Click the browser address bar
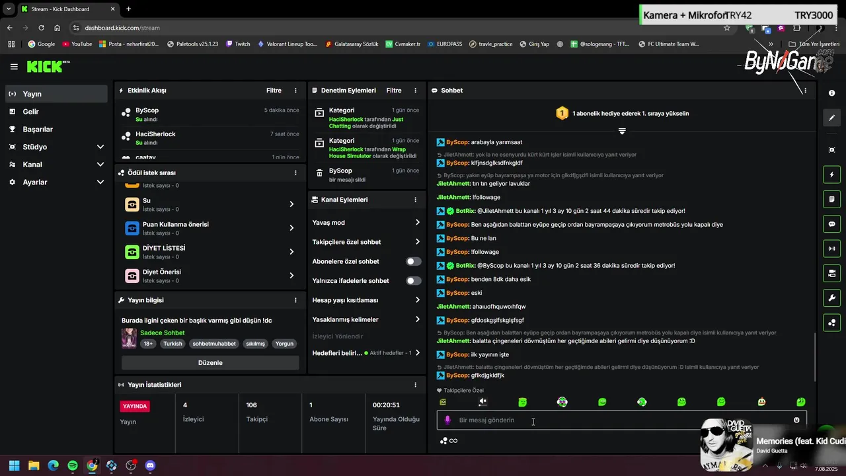Viewport: 846px width, 476px height. [397, 28]
